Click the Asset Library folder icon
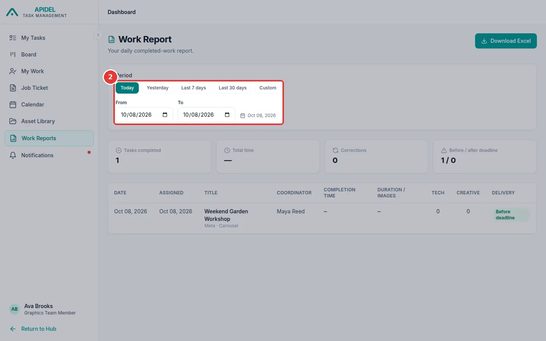 pos(13,121)
